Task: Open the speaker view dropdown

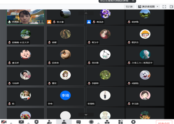Action: pyautogui.click(x=148, y=7)
